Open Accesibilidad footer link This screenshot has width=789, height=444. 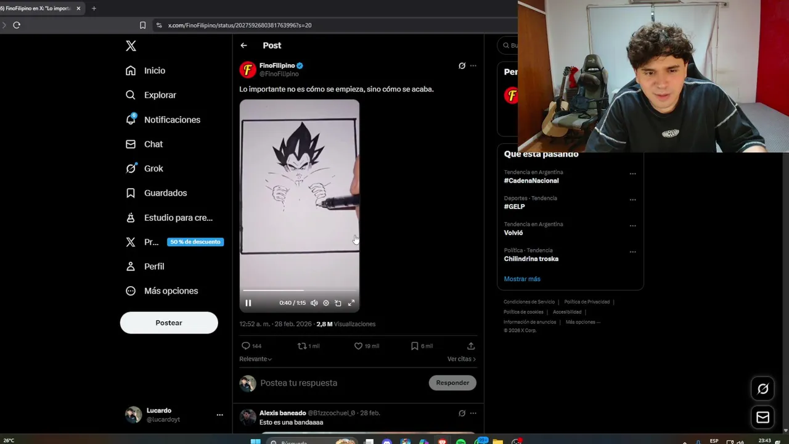[x=567, y=312]
